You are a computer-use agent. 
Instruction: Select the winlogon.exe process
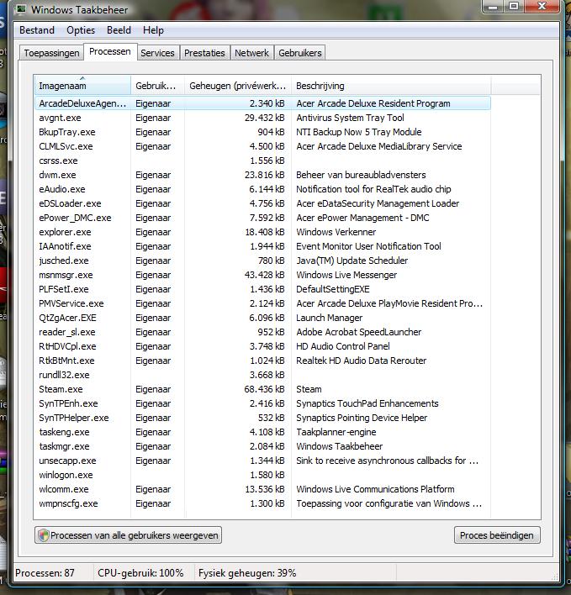point(262,475)
